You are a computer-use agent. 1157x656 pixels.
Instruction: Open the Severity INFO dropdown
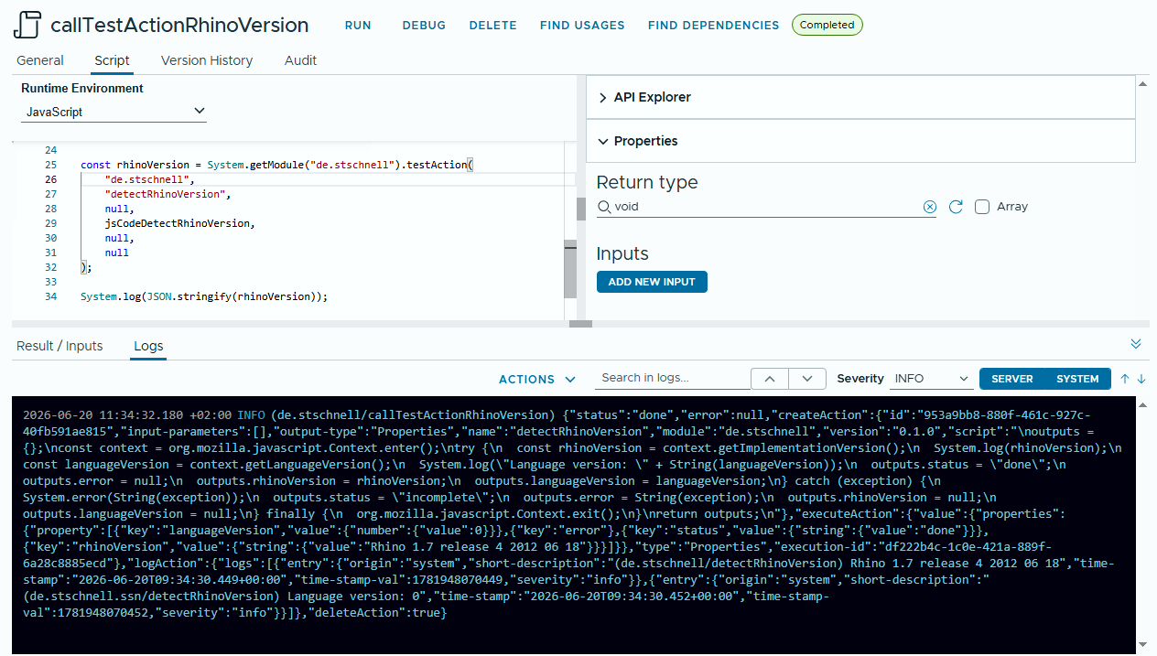932,379
